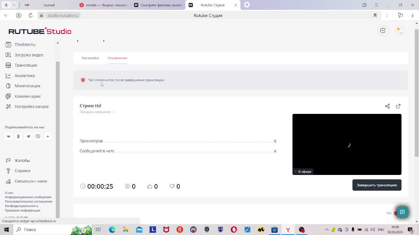
Task: Click the thumbs-up likes icon
Action: [150, 186]
